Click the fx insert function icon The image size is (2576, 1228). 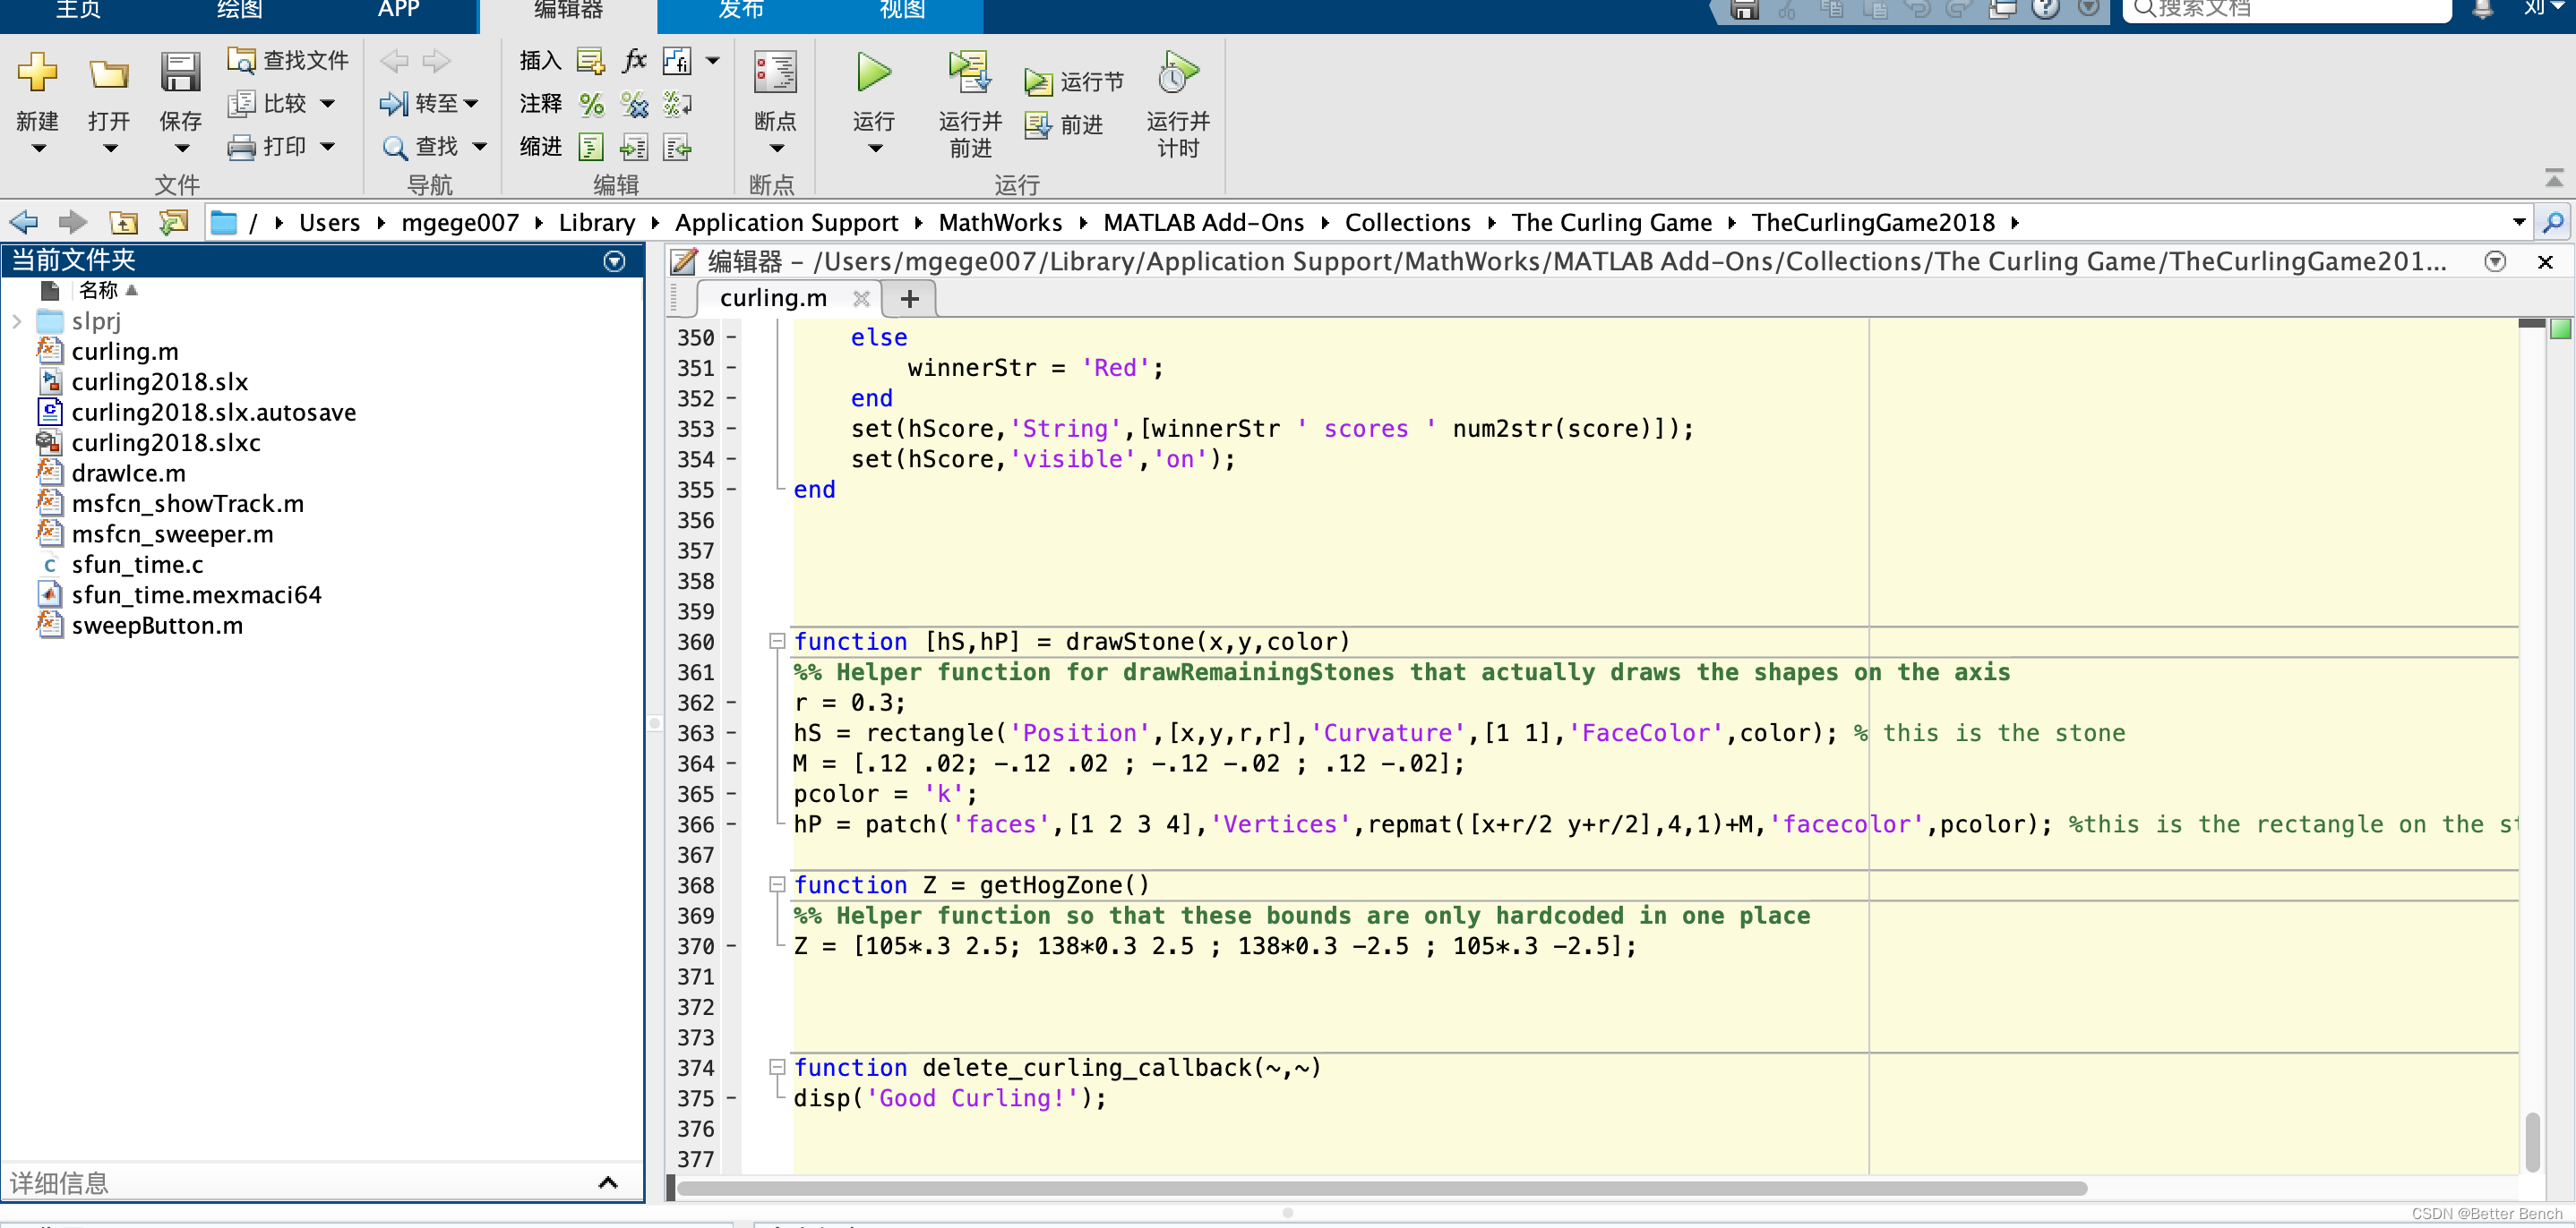pyautogui.click(x=634, y=61)
